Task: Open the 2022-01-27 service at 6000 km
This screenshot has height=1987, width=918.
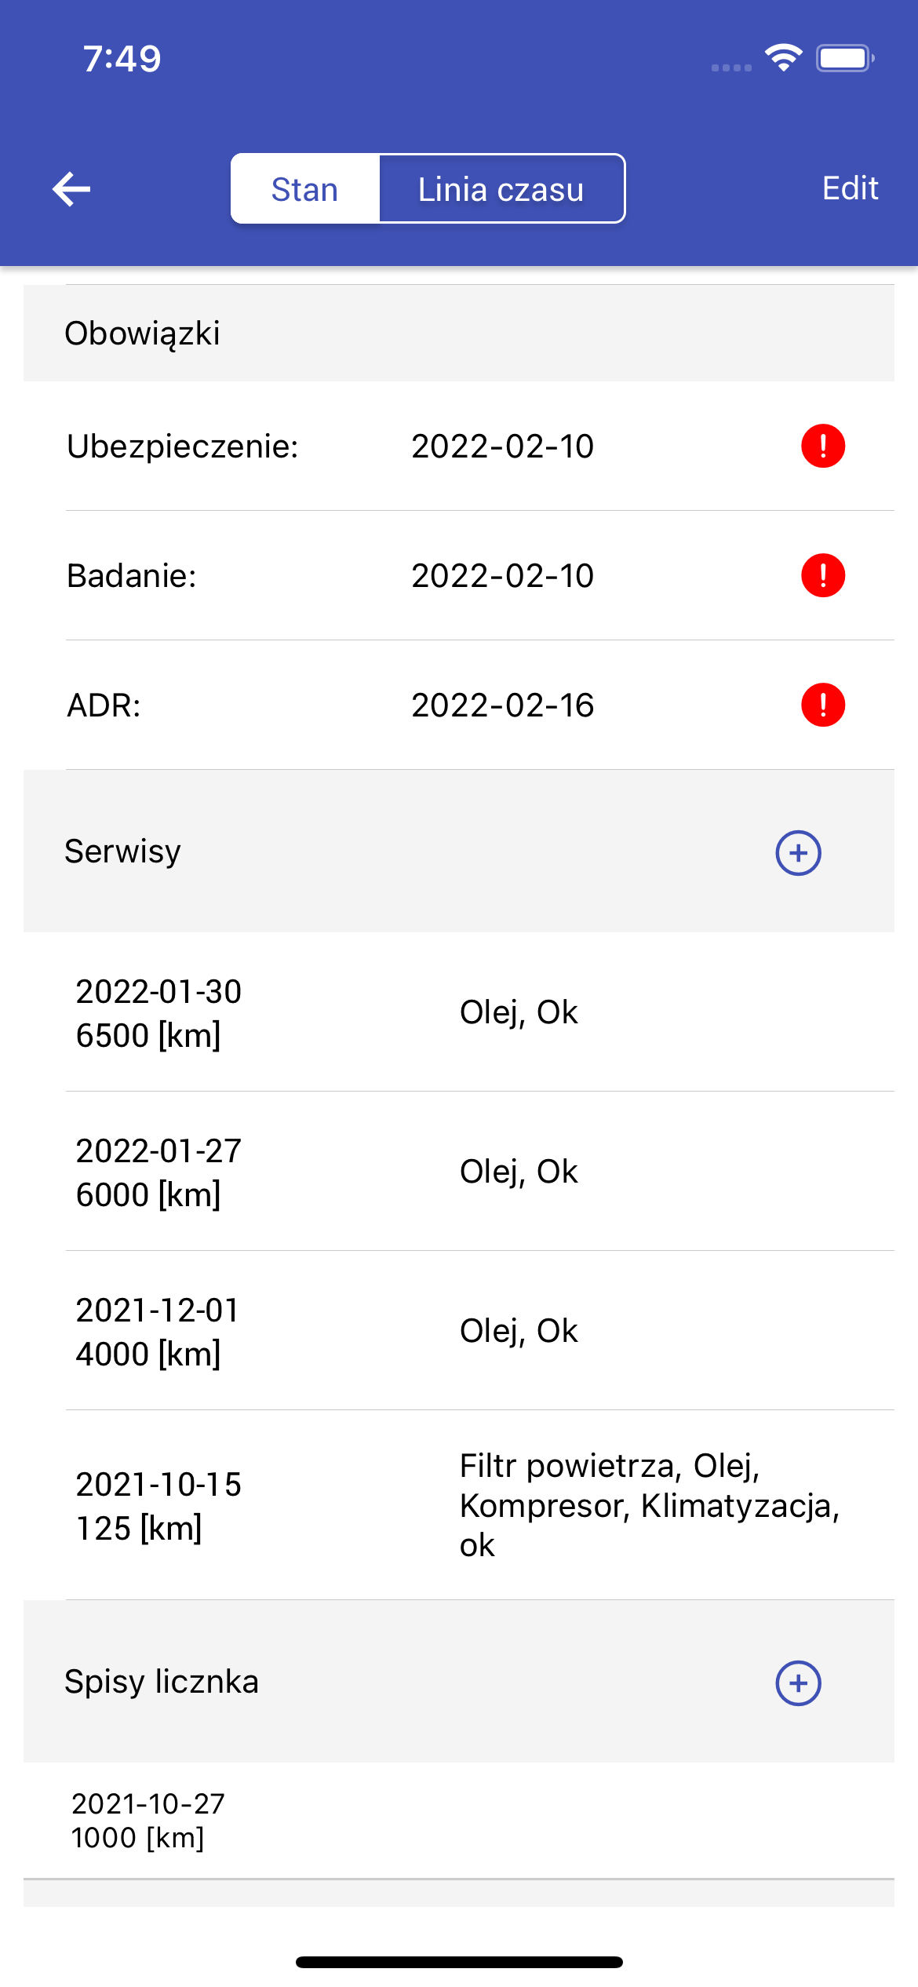Action: pyautogui.click(x=459, y=1172)
